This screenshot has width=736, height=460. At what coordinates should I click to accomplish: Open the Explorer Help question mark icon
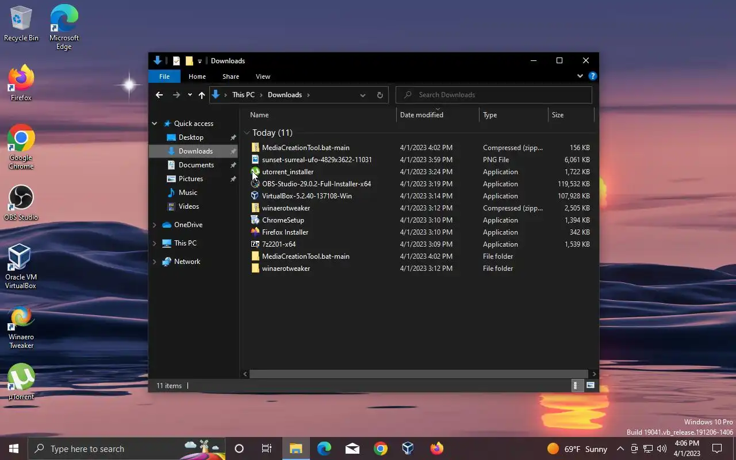tap(593, 76)
